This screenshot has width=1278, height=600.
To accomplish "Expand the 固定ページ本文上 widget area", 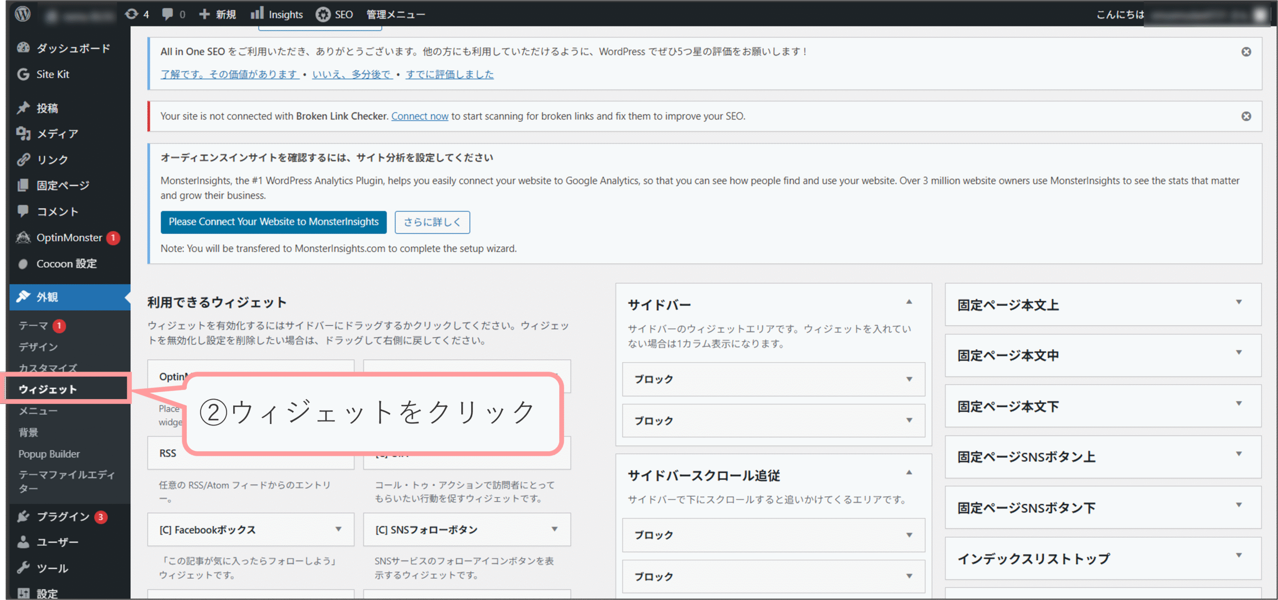I will [1239, 302].
